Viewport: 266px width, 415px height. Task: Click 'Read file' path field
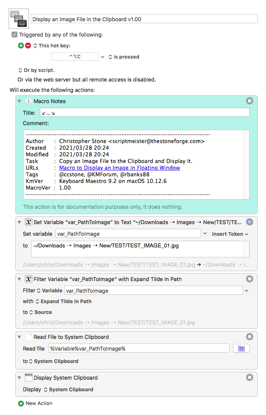(x=139, y=348)
